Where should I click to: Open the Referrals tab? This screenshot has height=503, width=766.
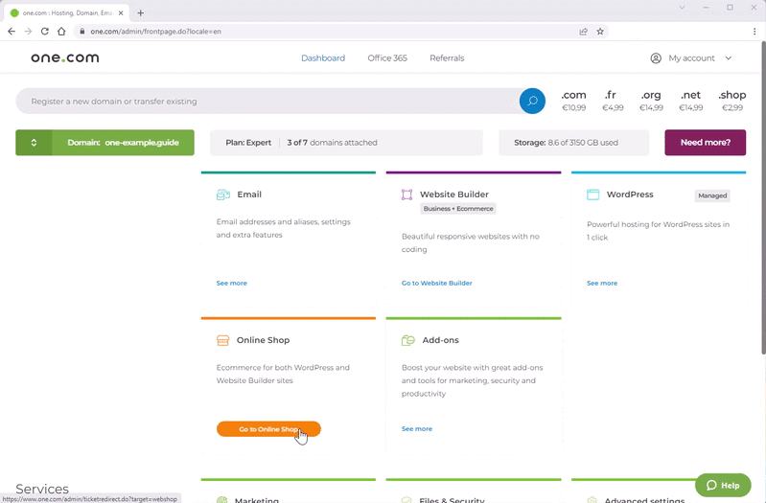tap(447, 58)
